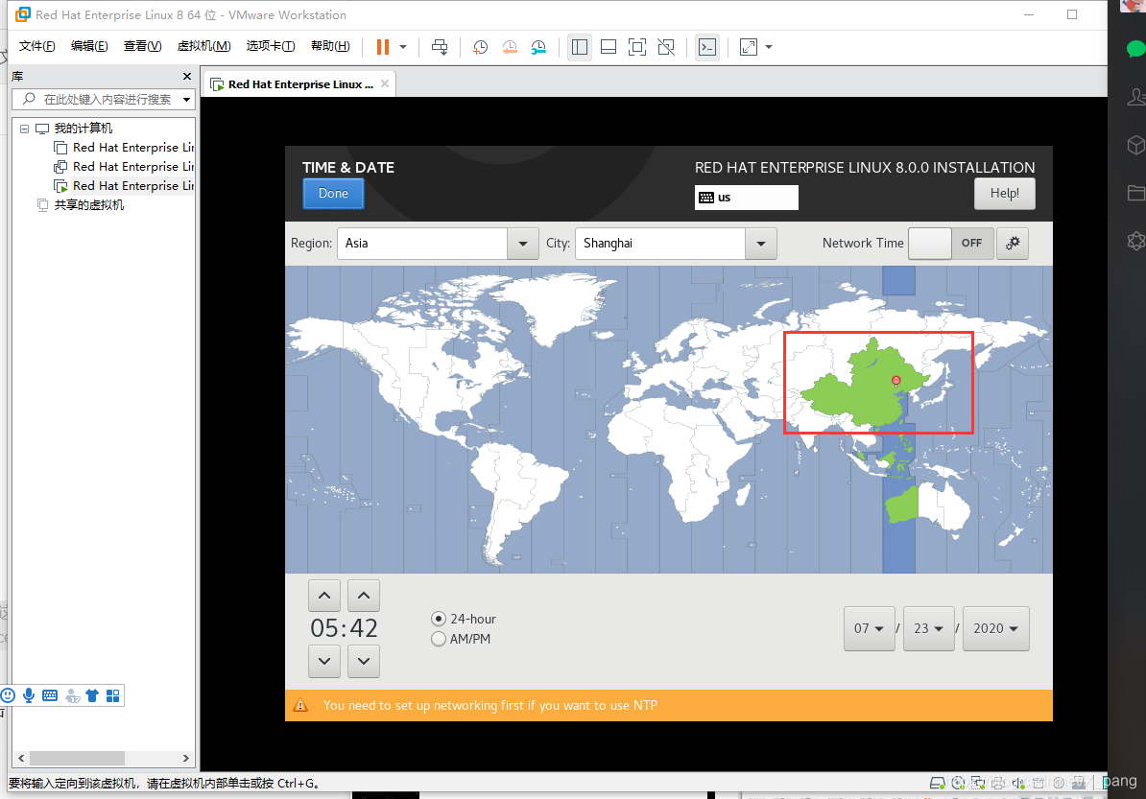Click the library horizontal scrollbar thumb
The image size is (1146, 799).
77,758
